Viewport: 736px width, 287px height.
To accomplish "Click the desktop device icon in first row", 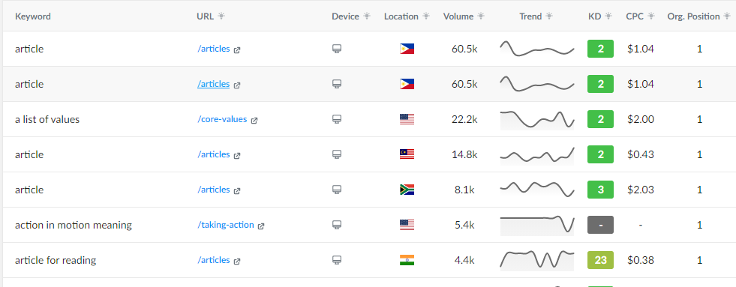I will pyautogui.click(x=337, y=49).
